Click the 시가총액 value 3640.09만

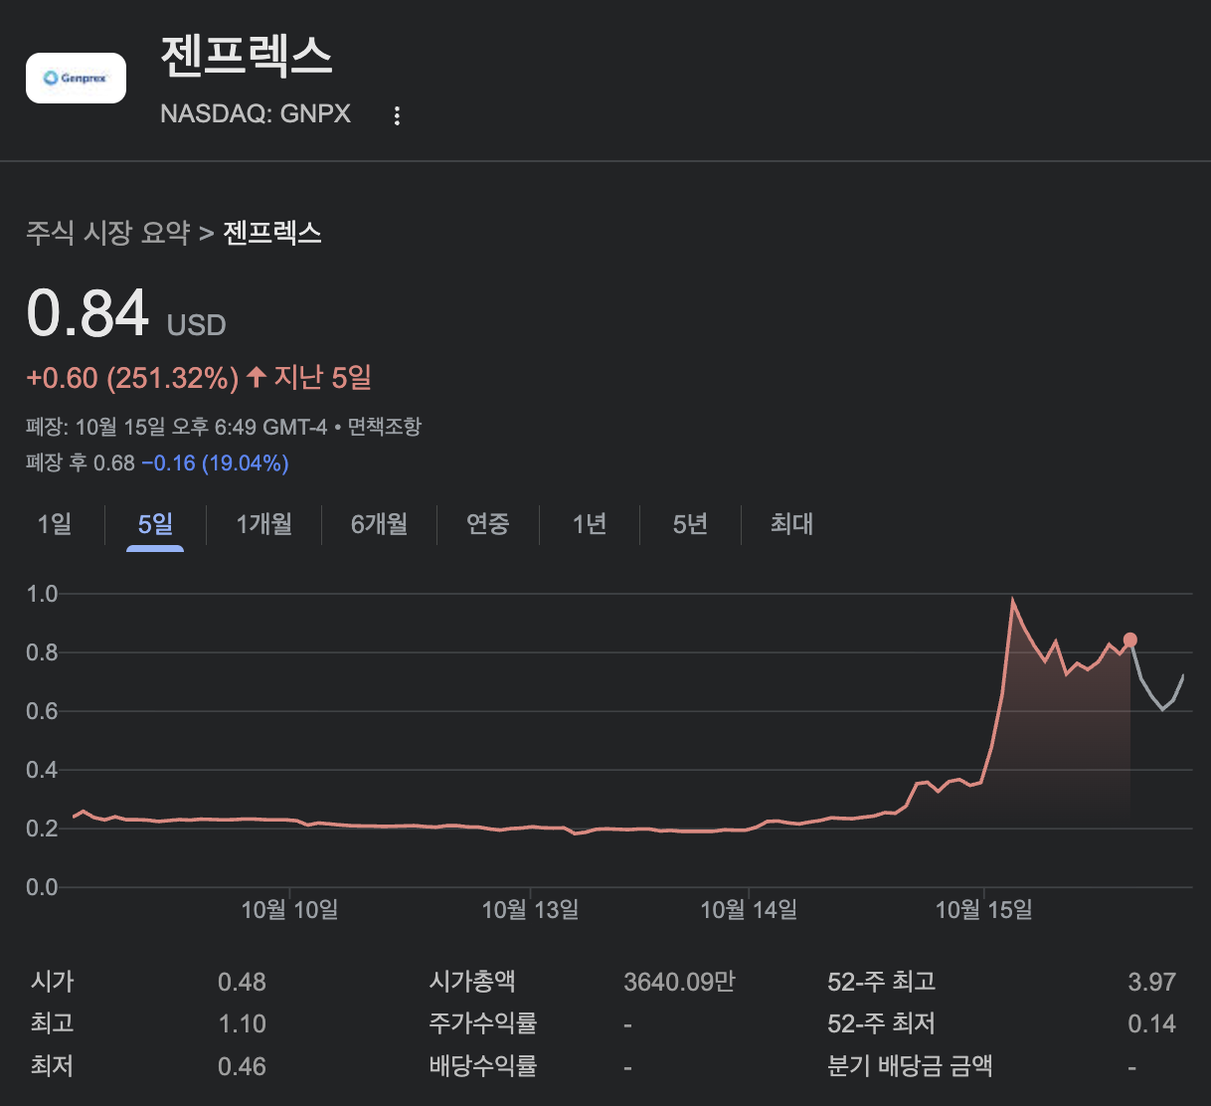coord(679,982)
